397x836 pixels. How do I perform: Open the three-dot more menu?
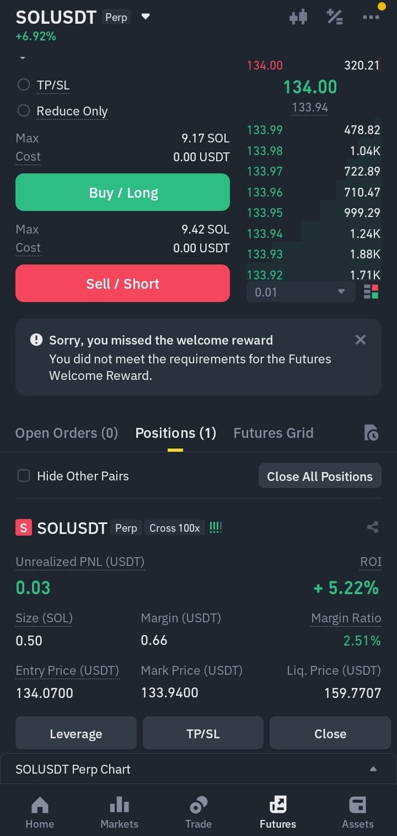click(371, 17)
